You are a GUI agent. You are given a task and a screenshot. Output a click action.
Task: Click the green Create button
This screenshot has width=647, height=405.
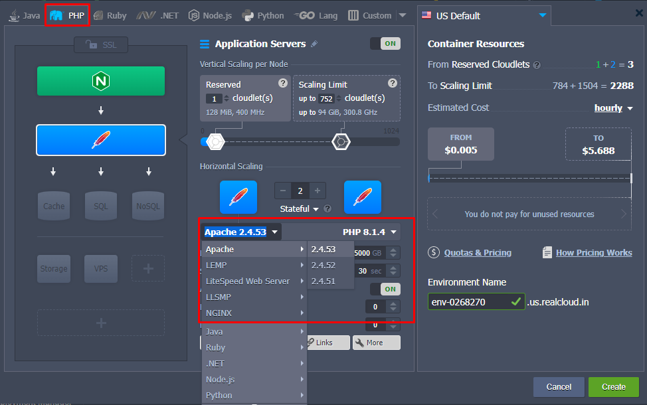tap(613, 386)
